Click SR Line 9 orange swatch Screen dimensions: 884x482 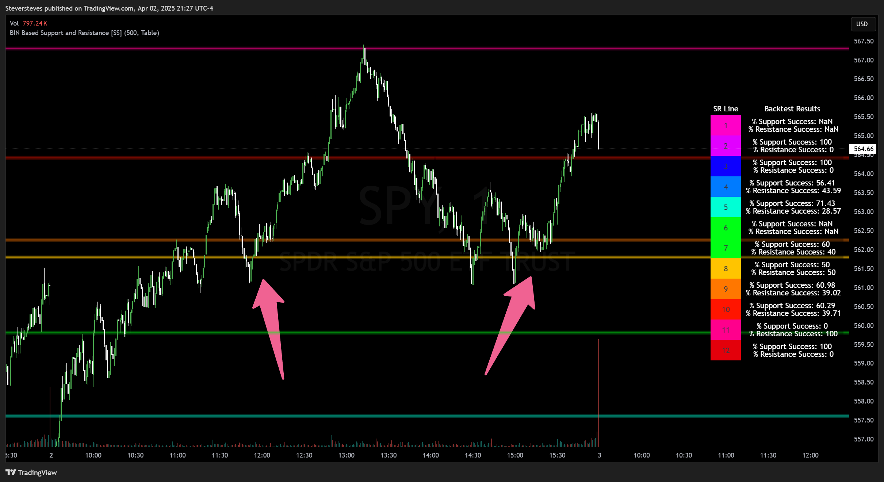point(726,289)
